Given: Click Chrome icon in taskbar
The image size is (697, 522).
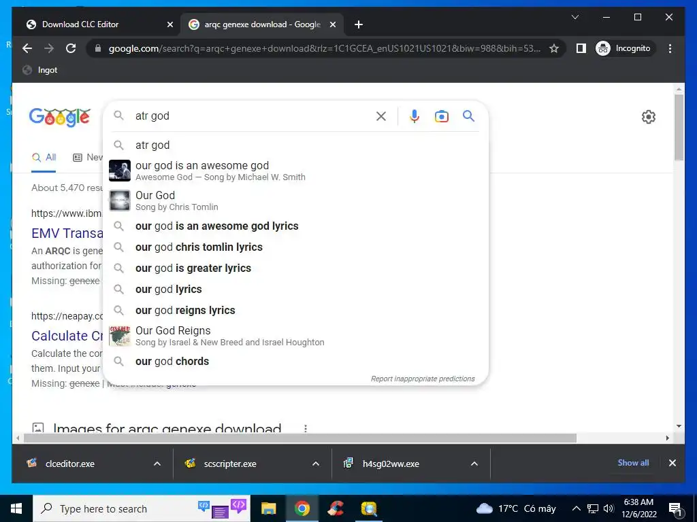Looking at the screenshot, I should 302,508.
